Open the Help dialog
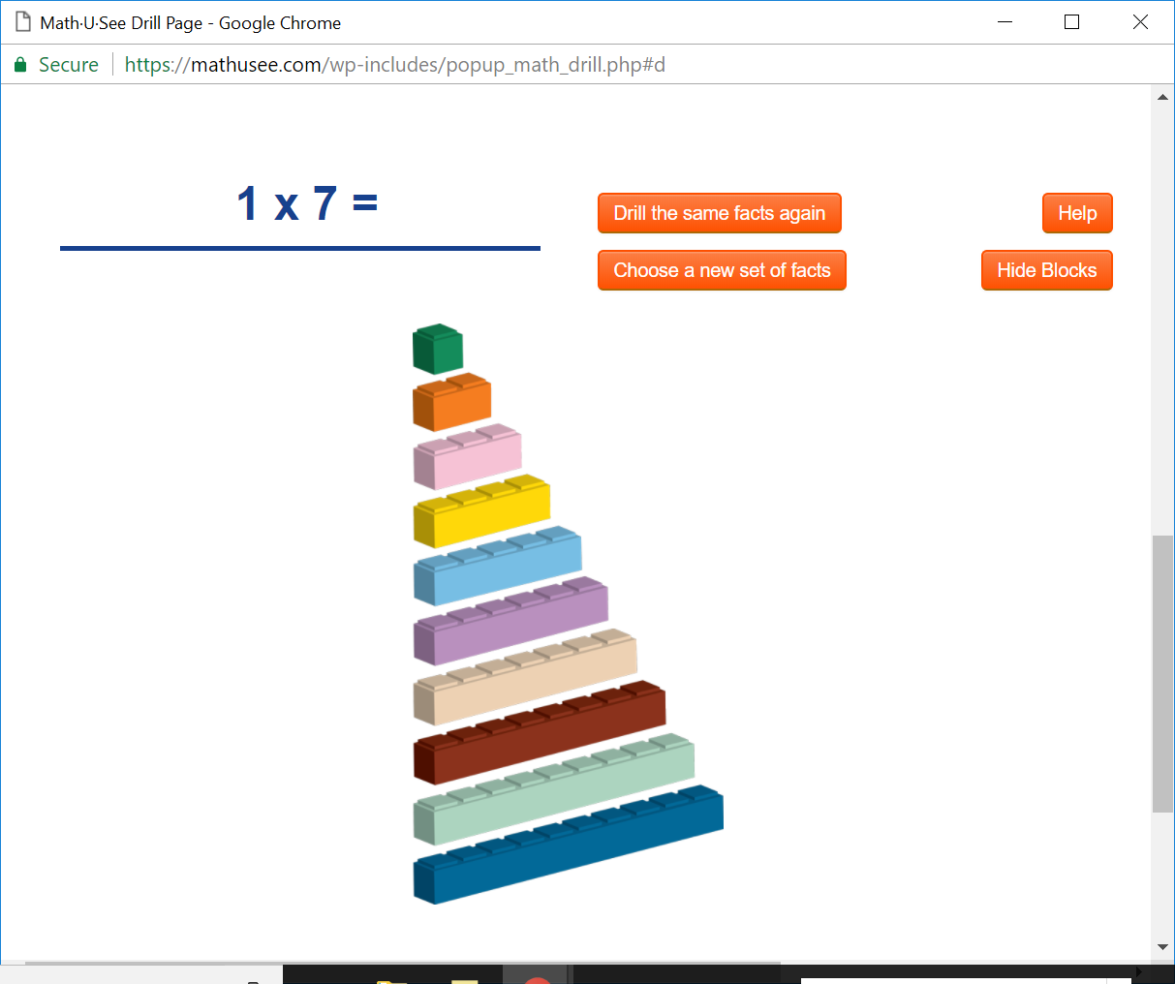 (1076, 212)
